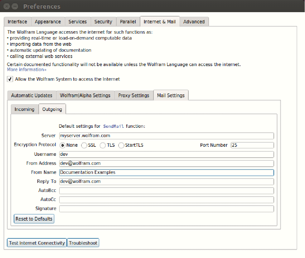
Task: Switch to the Interface tab
Action: [x=17, y=22]
